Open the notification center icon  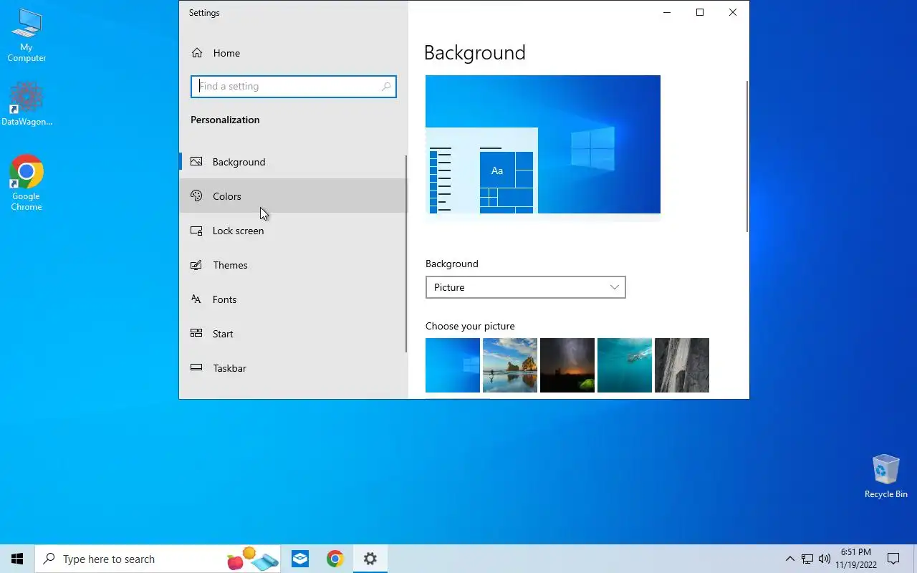coord(893,559)
